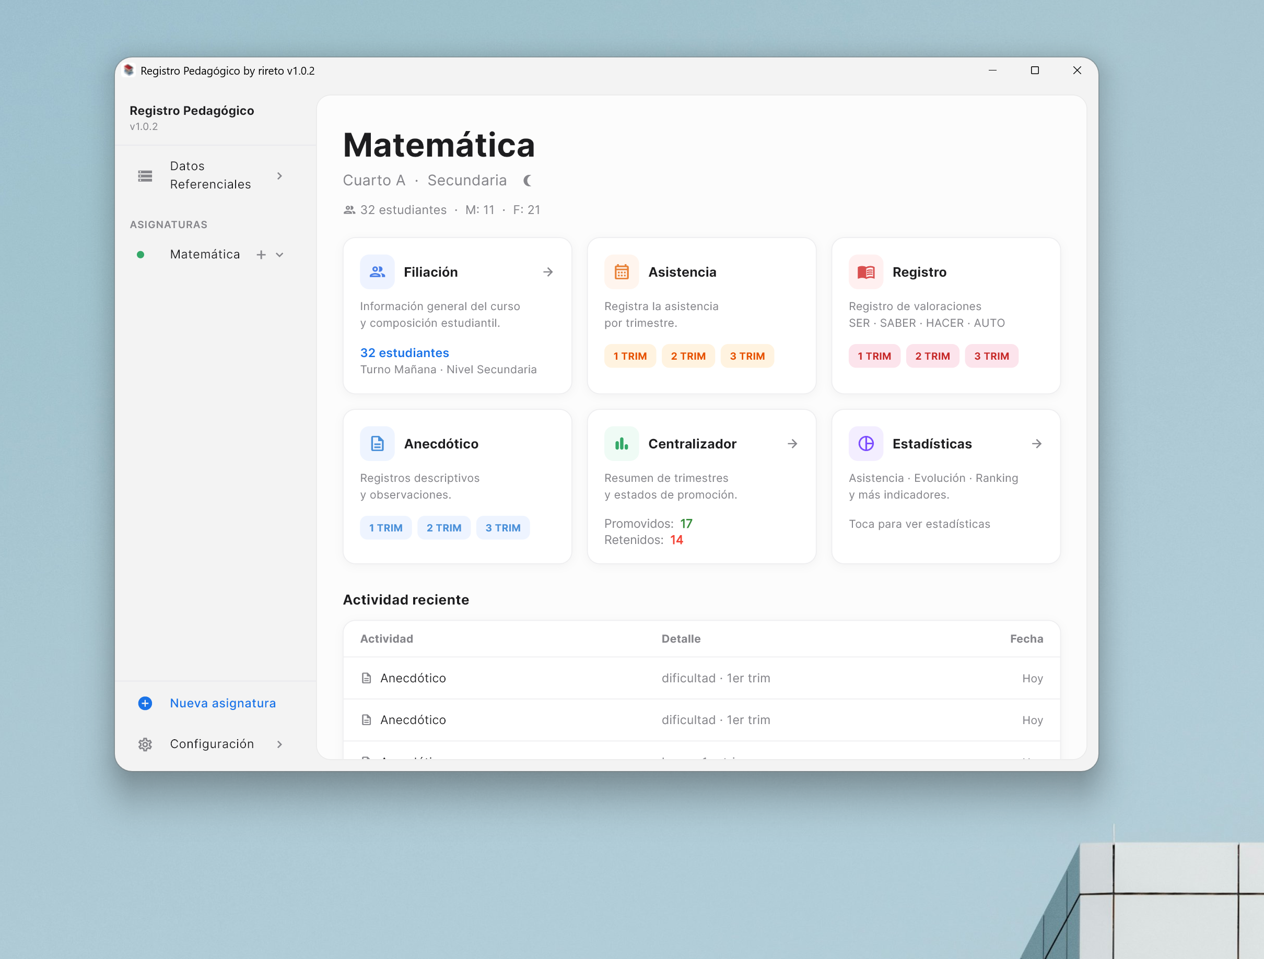Screen dimensions: 1264x959
Task: Click the Fecha column header
Action: 1027,638
